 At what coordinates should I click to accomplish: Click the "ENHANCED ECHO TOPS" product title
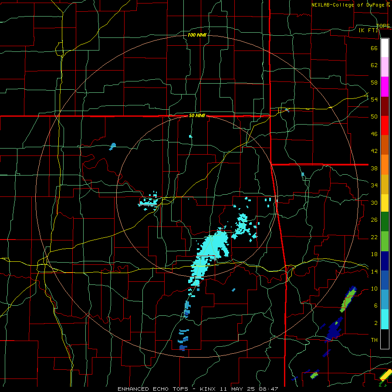coord(154,389)
